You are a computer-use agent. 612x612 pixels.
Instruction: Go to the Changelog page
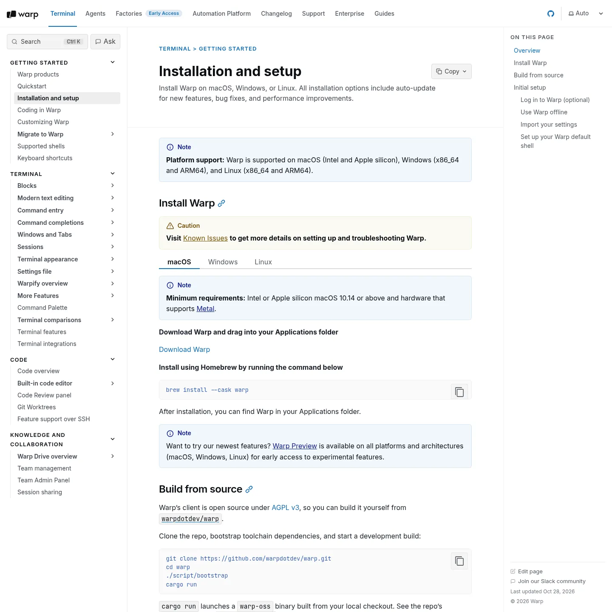(x=276, y=14)
